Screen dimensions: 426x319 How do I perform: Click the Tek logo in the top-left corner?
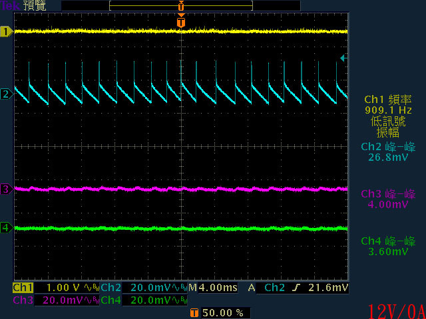[x=11, y=6]
